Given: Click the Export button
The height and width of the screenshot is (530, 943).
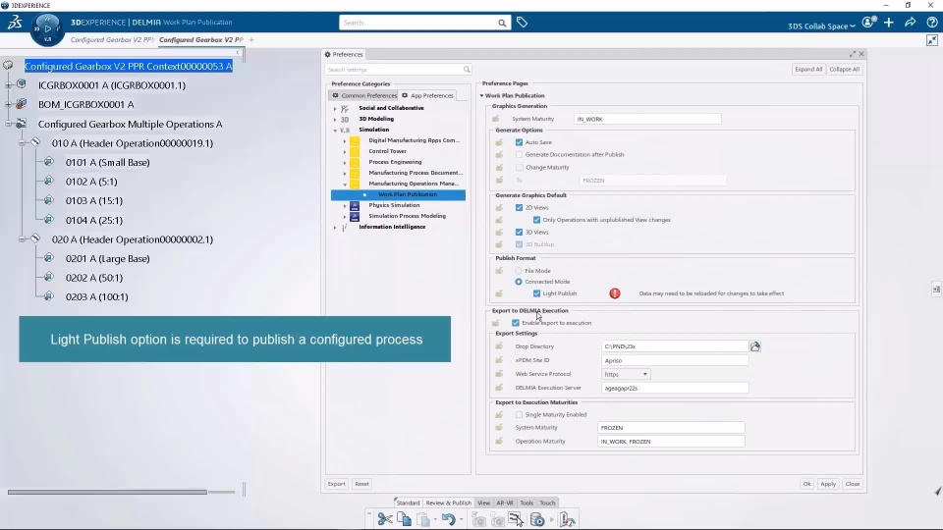Looking at the screenshot, I should coord(336,484).
